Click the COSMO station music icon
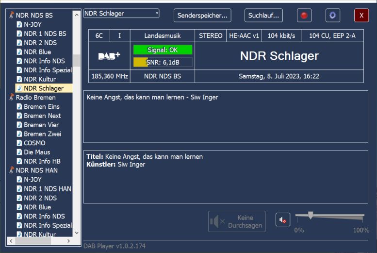This screenshot has height=253, width=377. click(x=19, y=143)
